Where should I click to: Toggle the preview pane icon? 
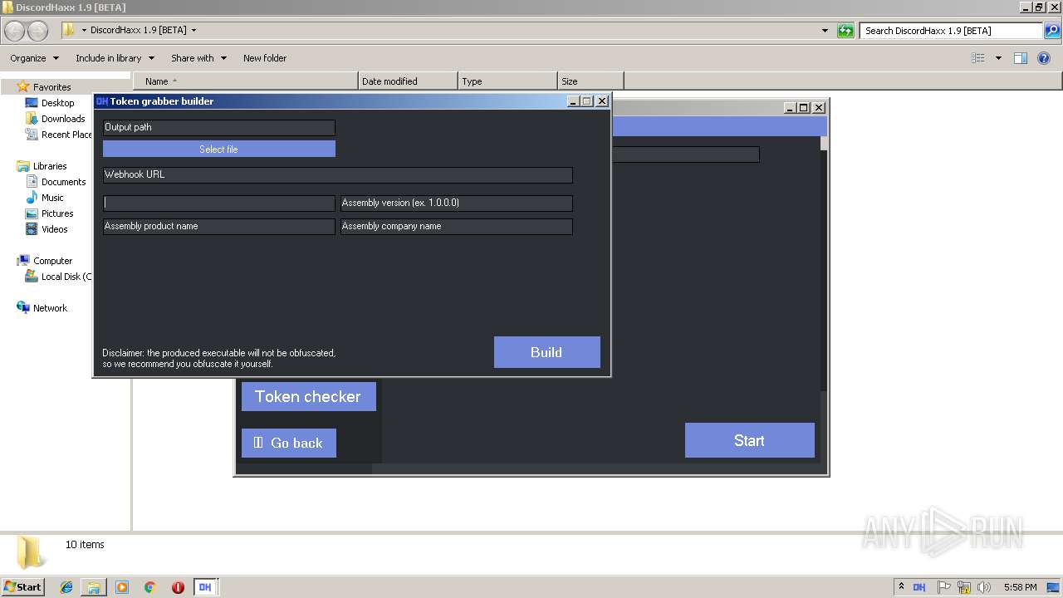click(1021, 58)
